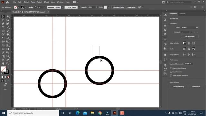
Task: Enable Use Preview Bounds checkbox
Action: [x=171, y=68]
